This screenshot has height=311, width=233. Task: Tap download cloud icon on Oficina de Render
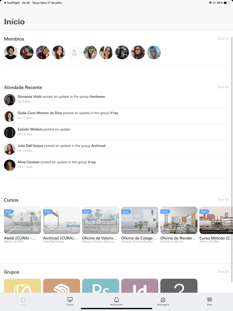point(192,229)
